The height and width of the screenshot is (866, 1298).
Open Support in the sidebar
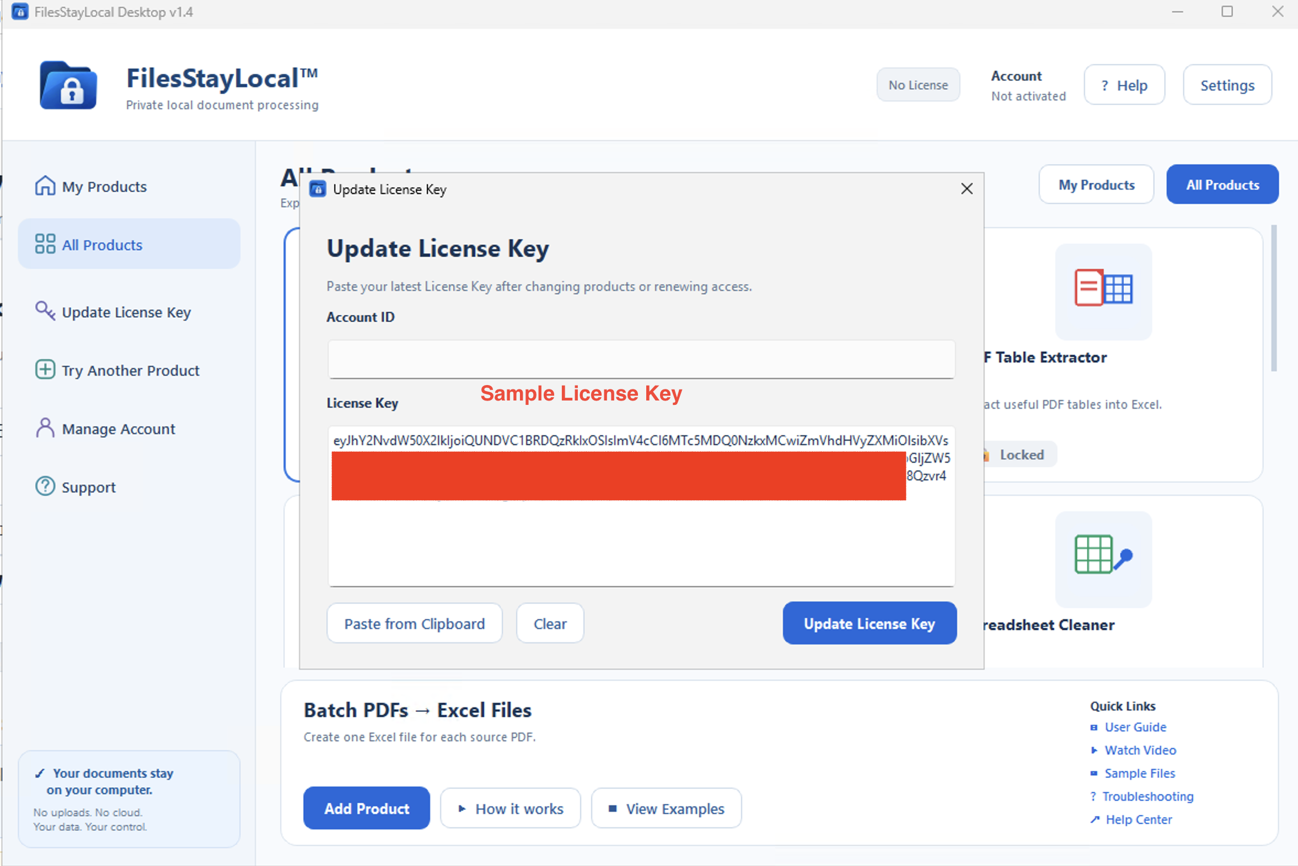(x=130, y=487)
